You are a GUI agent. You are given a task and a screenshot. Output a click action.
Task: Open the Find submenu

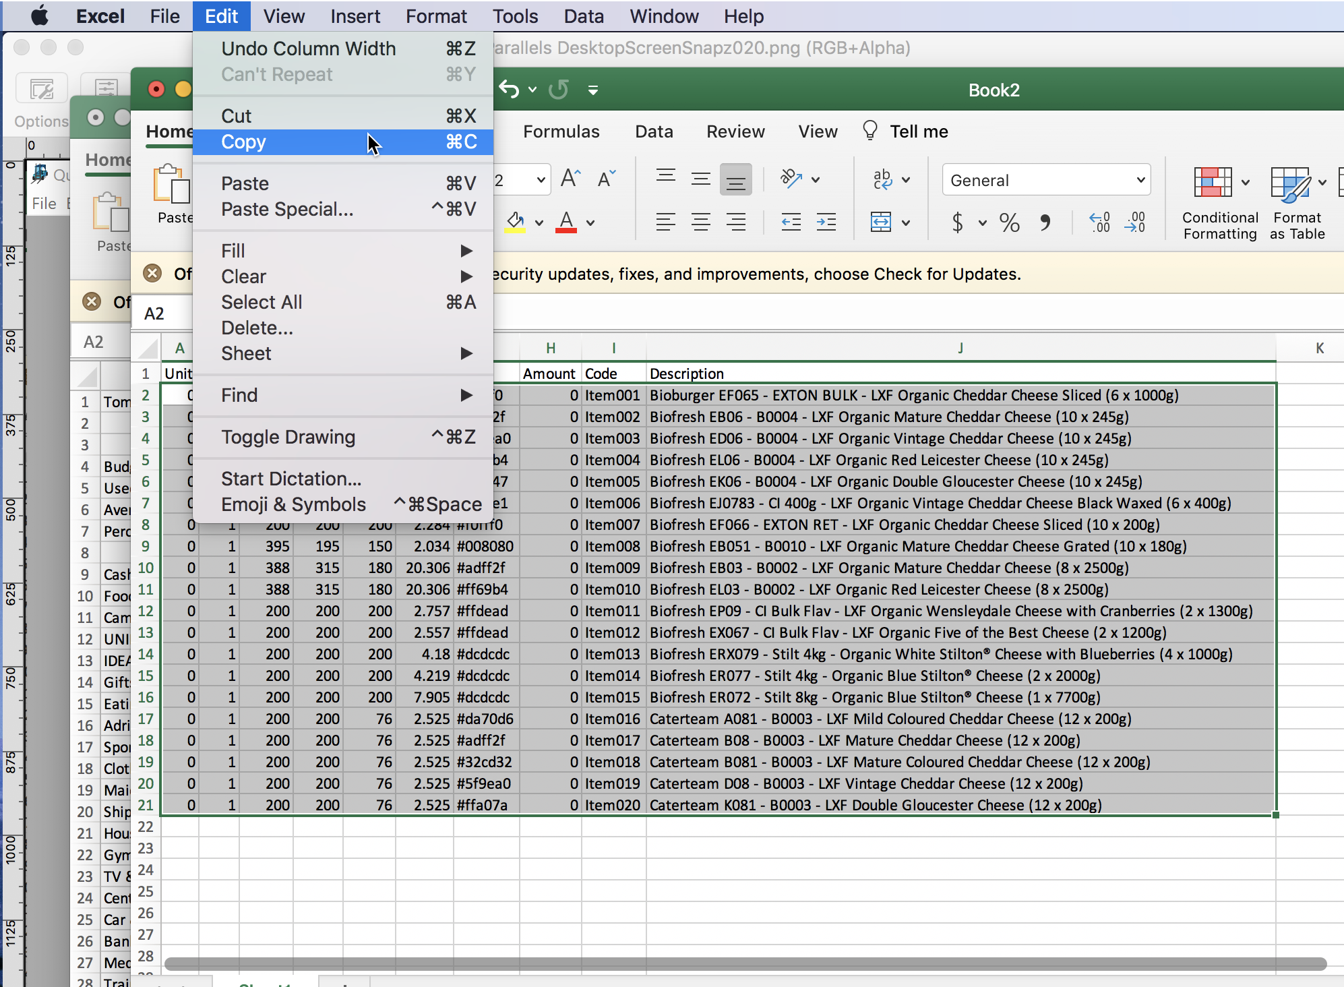click(x=343, y=395)
